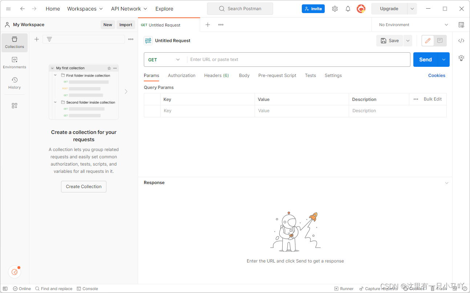This screenshot has width=470, height=293.
Task: Switch to the Body tab
Action: (244, 76)
